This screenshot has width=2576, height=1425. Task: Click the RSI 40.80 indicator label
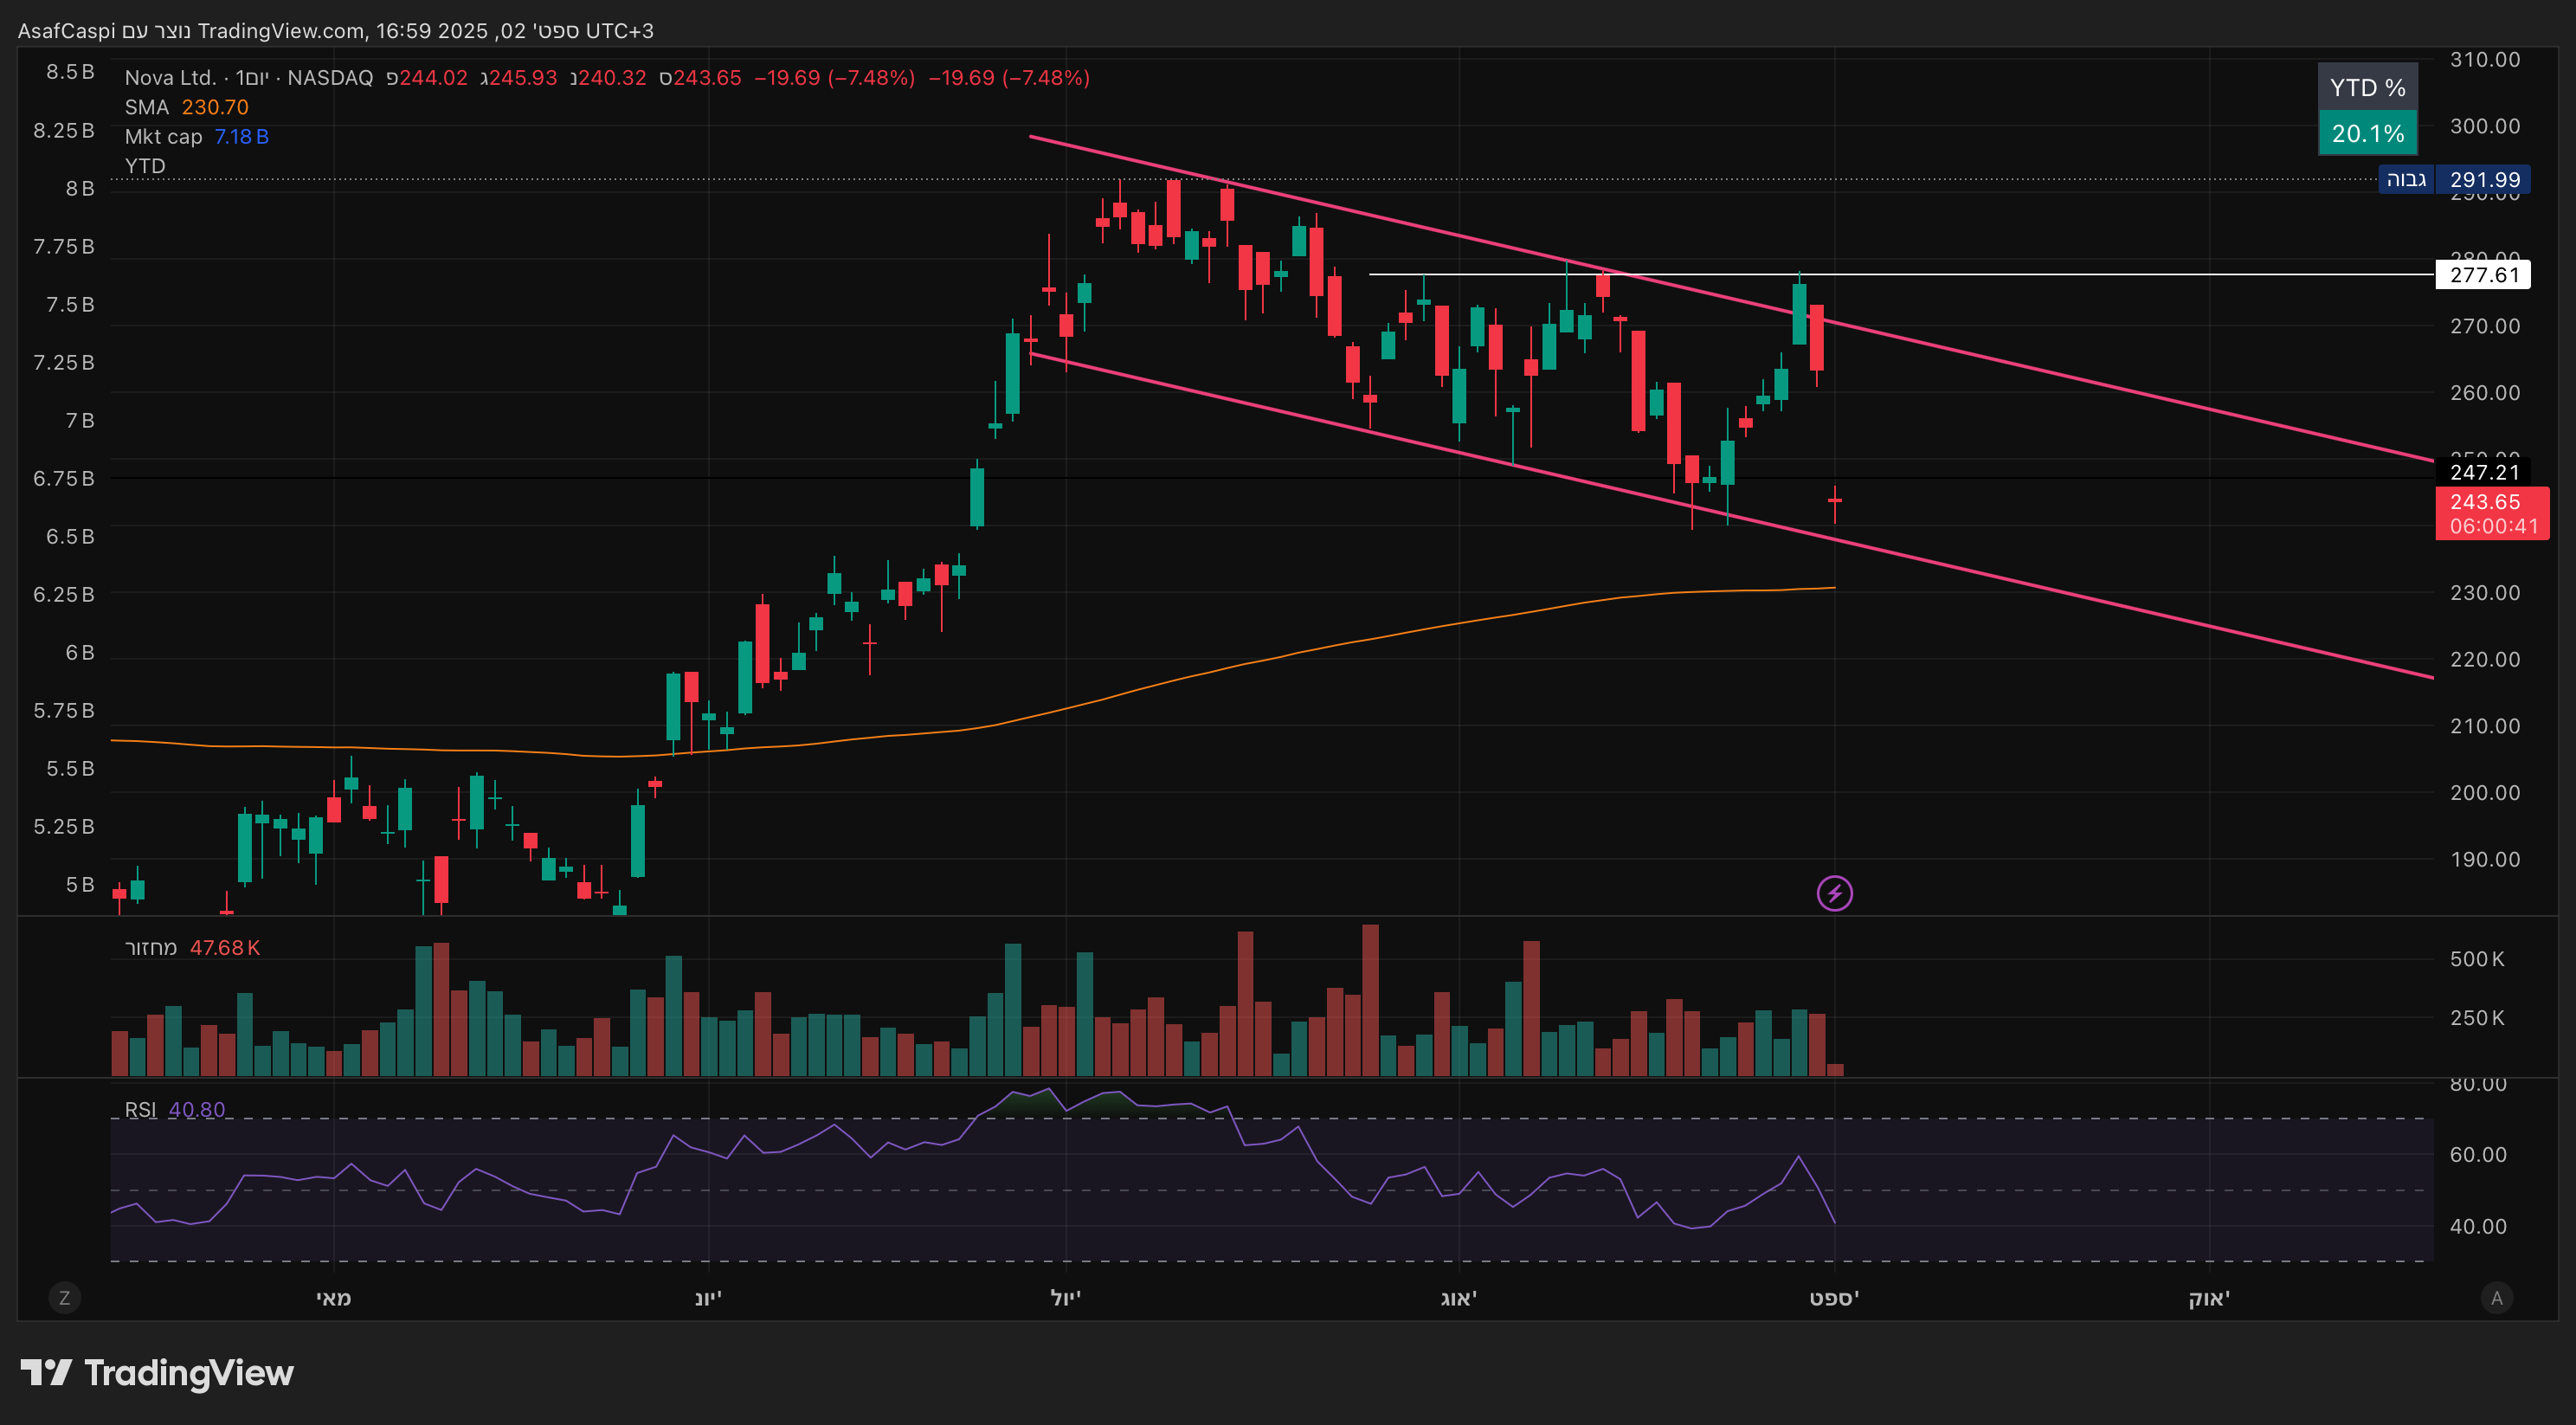click(175, 1110)
